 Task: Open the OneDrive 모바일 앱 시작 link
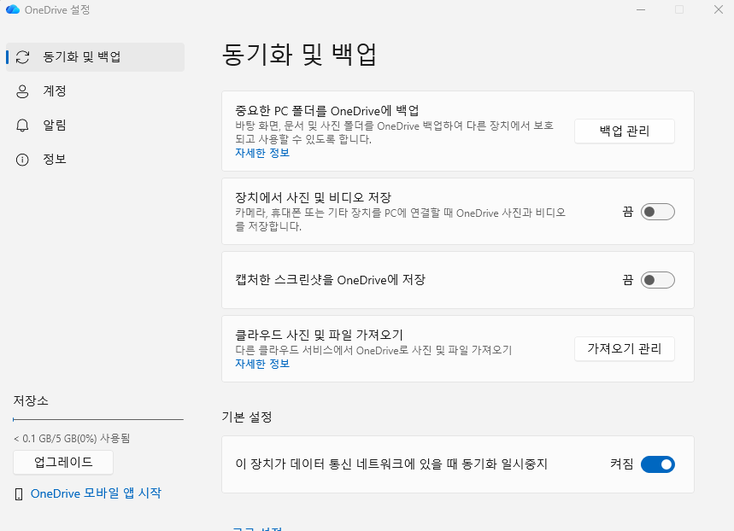[x=96, y=493]
